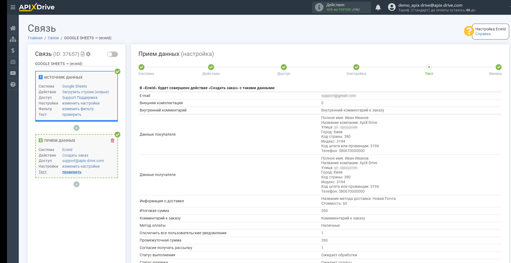Open the help question icon in the sidebar

(x=13, y=84)
